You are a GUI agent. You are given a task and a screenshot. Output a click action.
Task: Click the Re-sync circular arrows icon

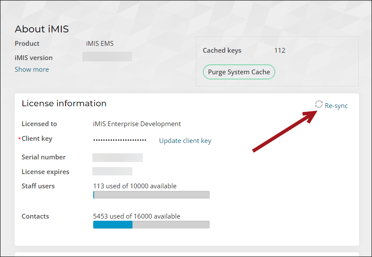coord(318,104)
